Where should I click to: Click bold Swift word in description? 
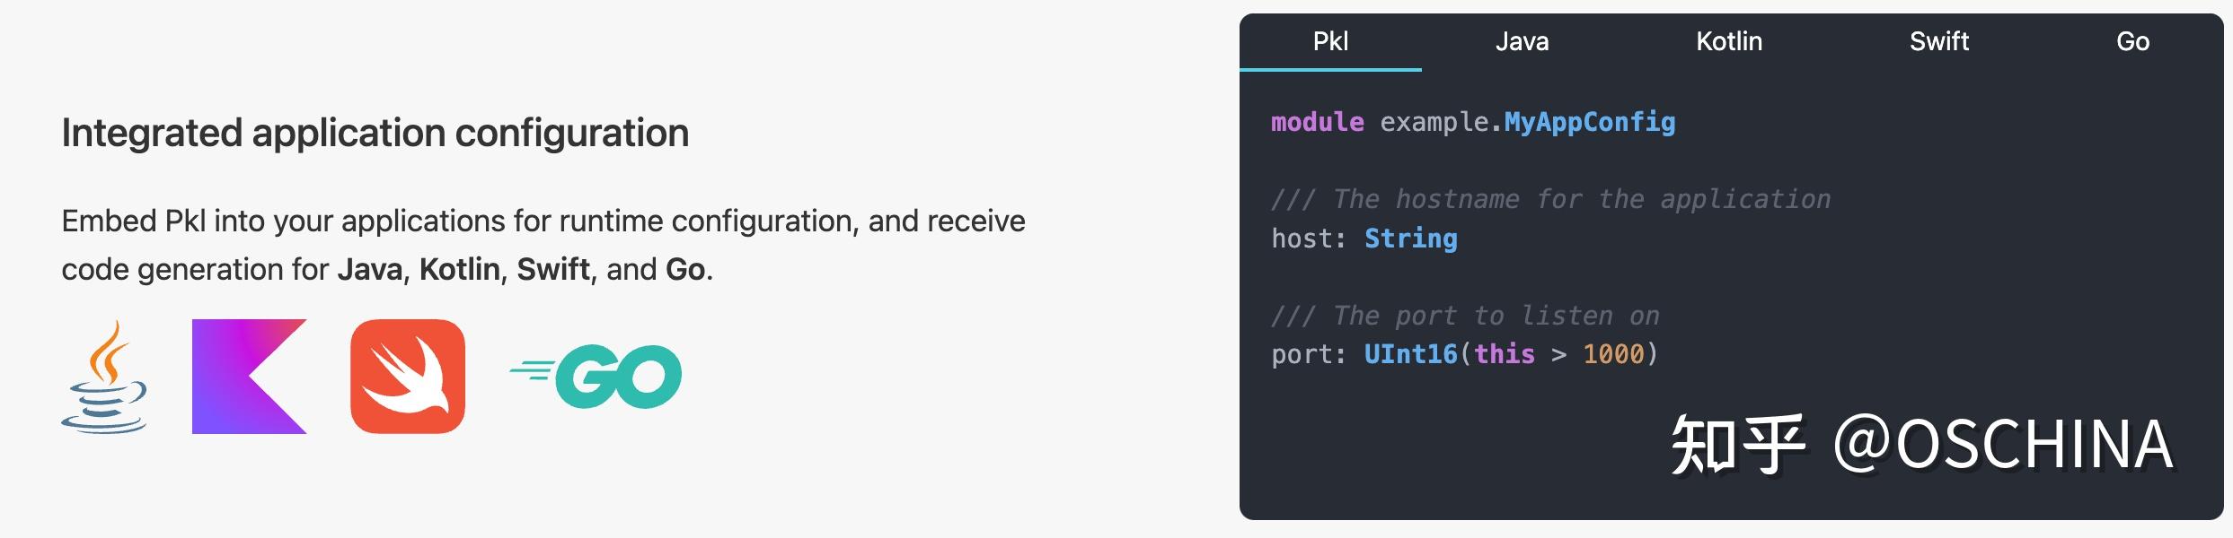(553, 269)
